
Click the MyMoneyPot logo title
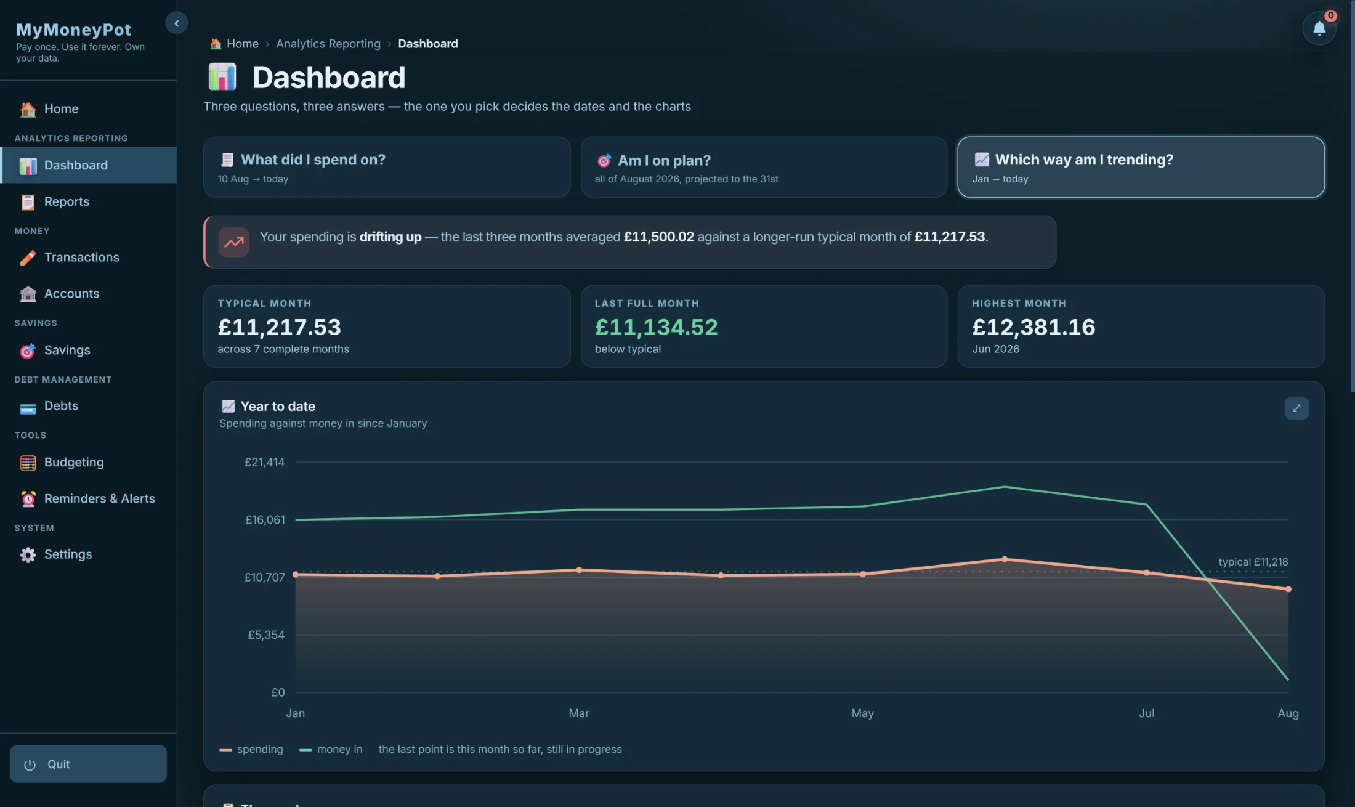(x=73, y=30)
